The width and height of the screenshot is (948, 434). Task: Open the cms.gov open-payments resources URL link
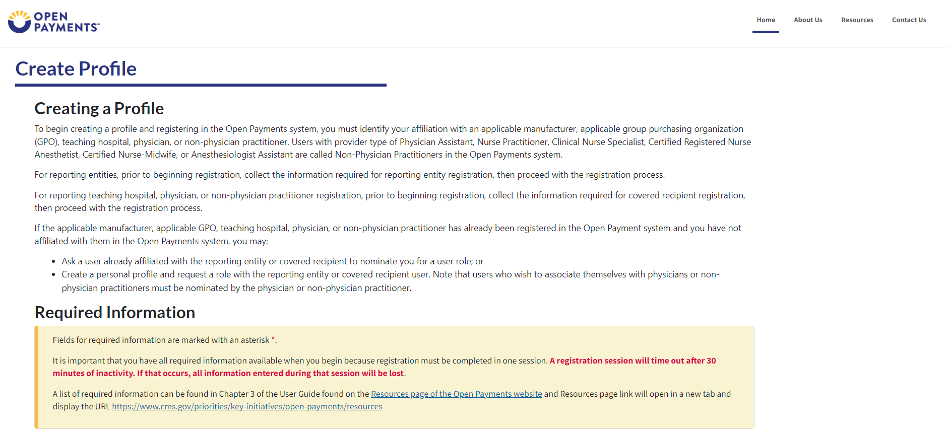click(x=247, y=406)
